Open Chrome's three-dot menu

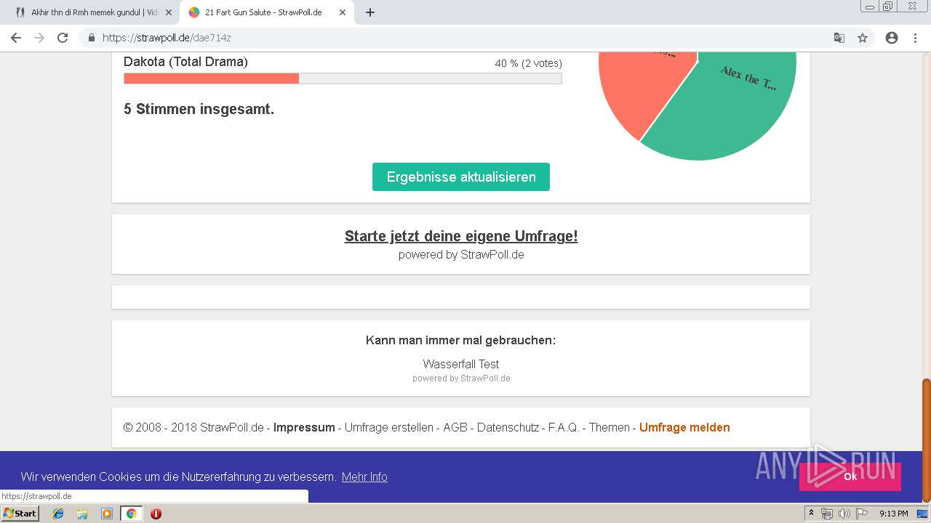click(x=915, y=38)
